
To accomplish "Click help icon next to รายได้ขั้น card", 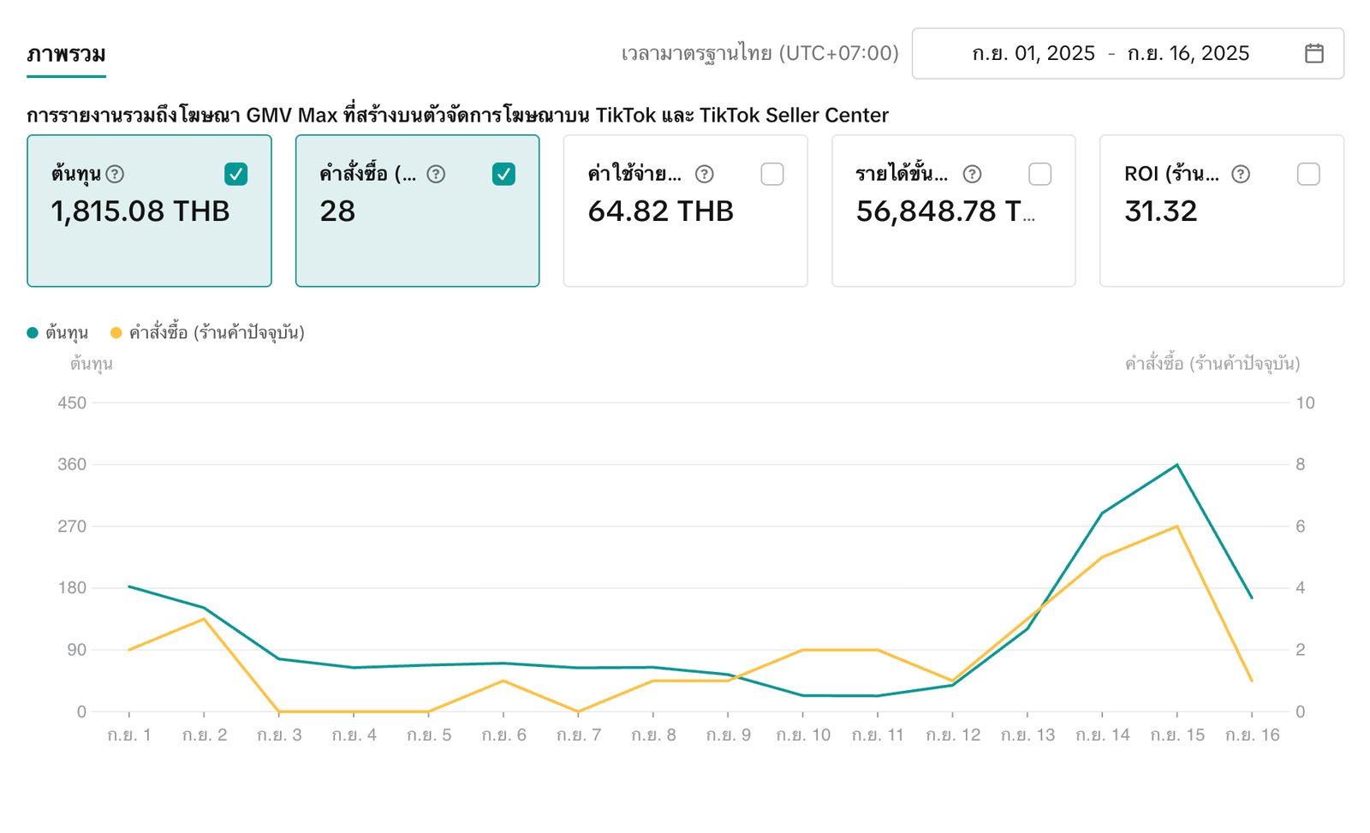I will pos(972,174).
